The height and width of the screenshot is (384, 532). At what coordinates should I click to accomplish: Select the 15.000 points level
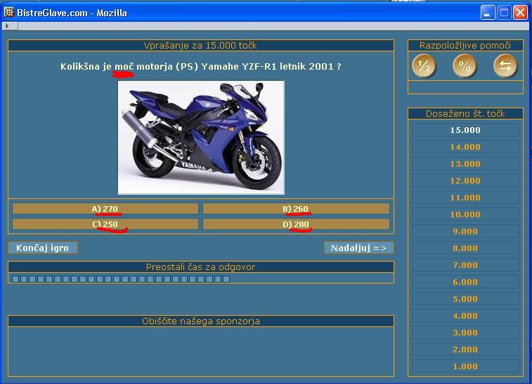[465, 130]
